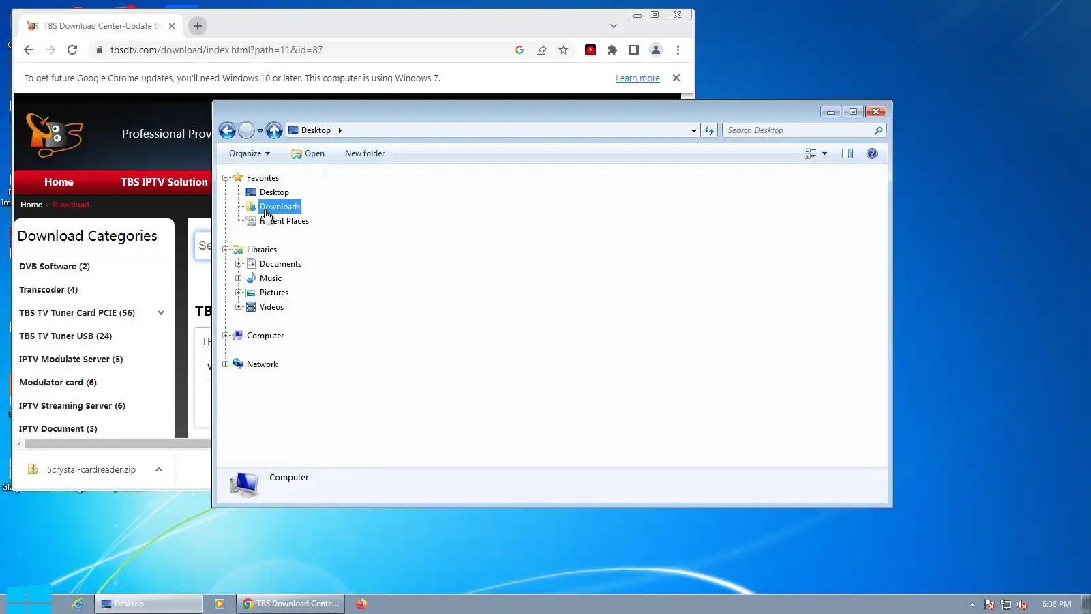
Task: Select the Pictures library
Action: coord(273,293)
